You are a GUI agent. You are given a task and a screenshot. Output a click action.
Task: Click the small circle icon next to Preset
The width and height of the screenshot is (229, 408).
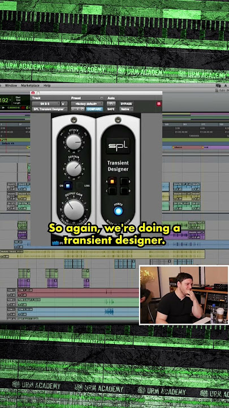102,98
